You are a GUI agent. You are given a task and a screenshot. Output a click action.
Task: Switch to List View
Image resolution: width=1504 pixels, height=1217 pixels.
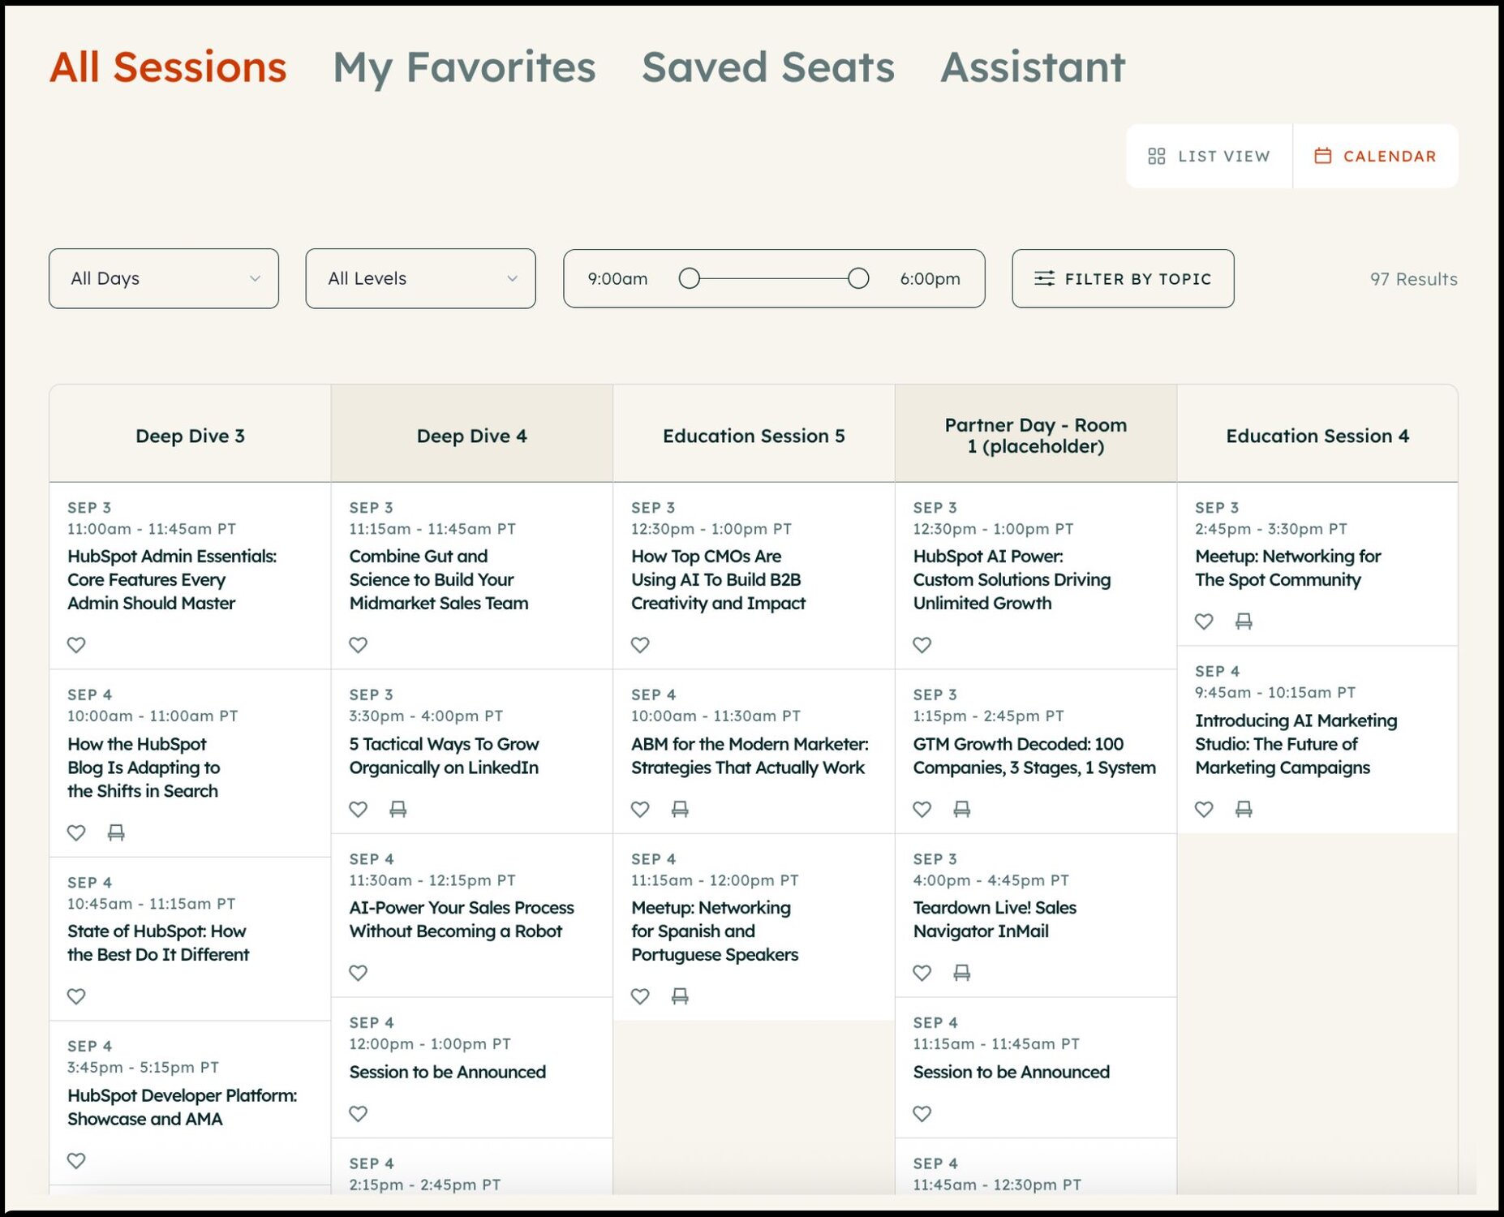(1209, 156)
